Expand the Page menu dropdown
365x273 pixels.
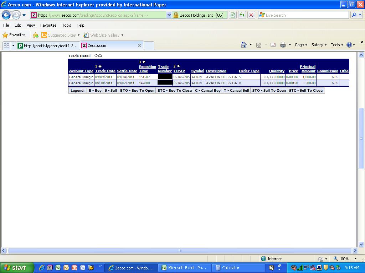[x=301, y=45]
